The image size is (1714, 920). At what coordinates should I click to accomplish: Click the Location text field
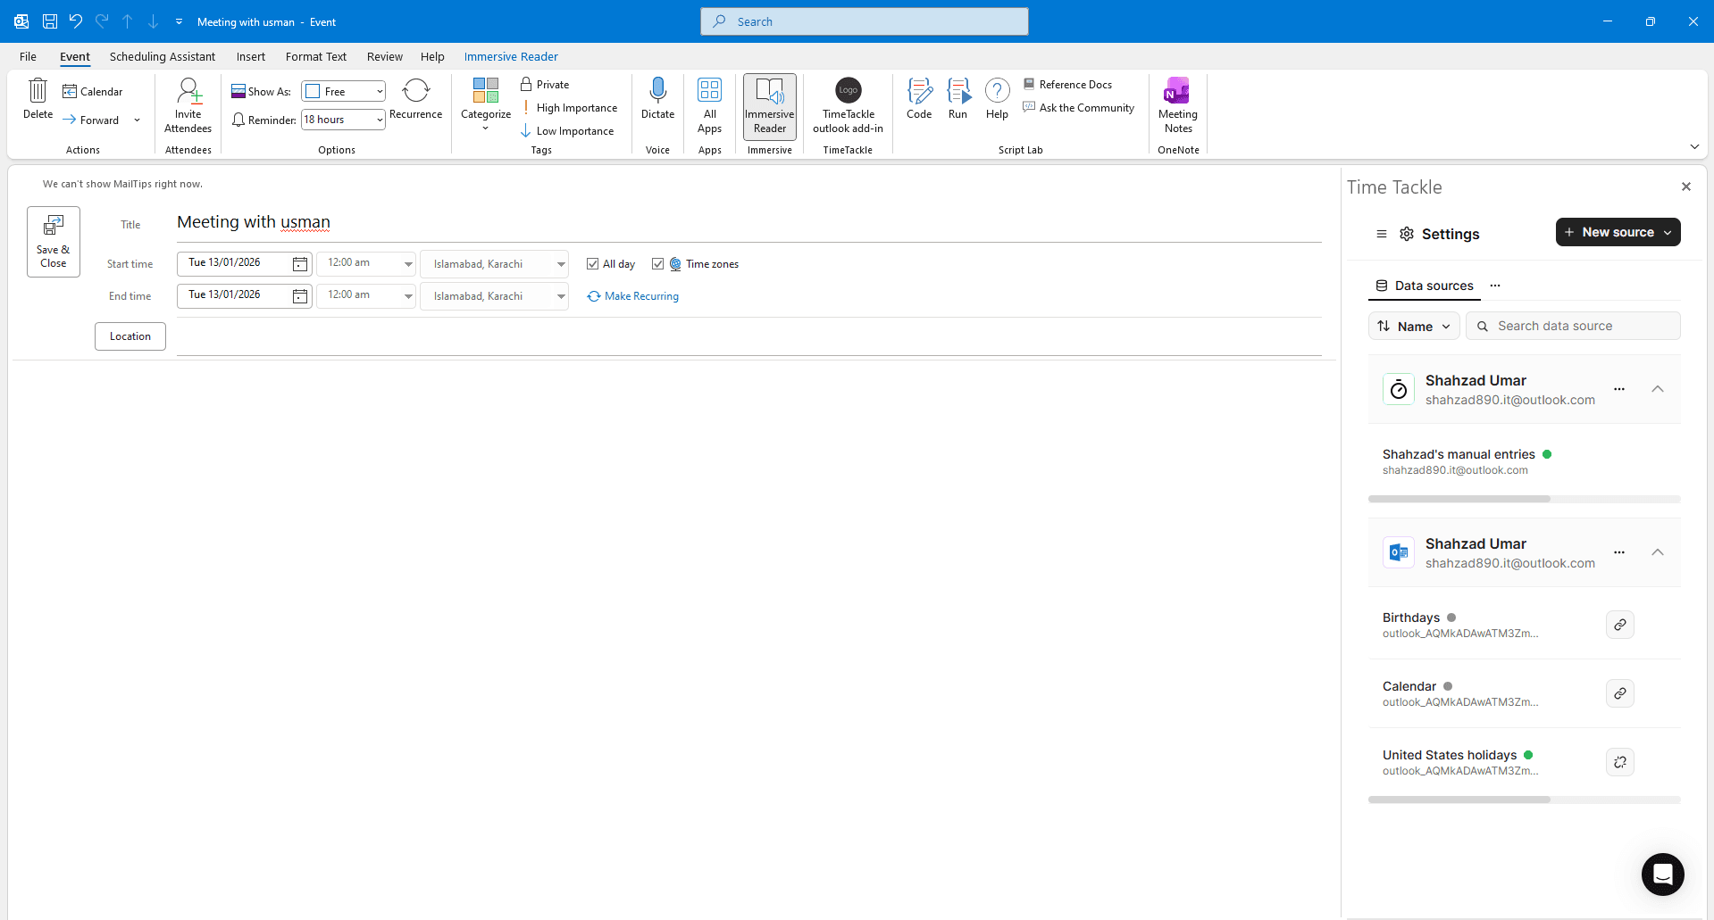[748, 337]
